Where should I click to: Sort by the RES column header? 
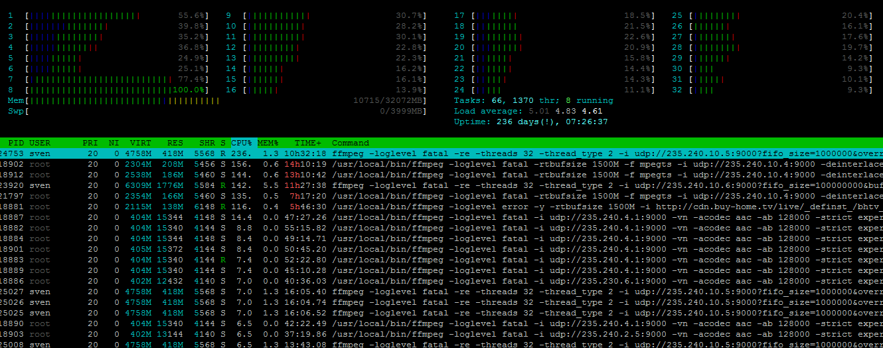pos(175,143)
